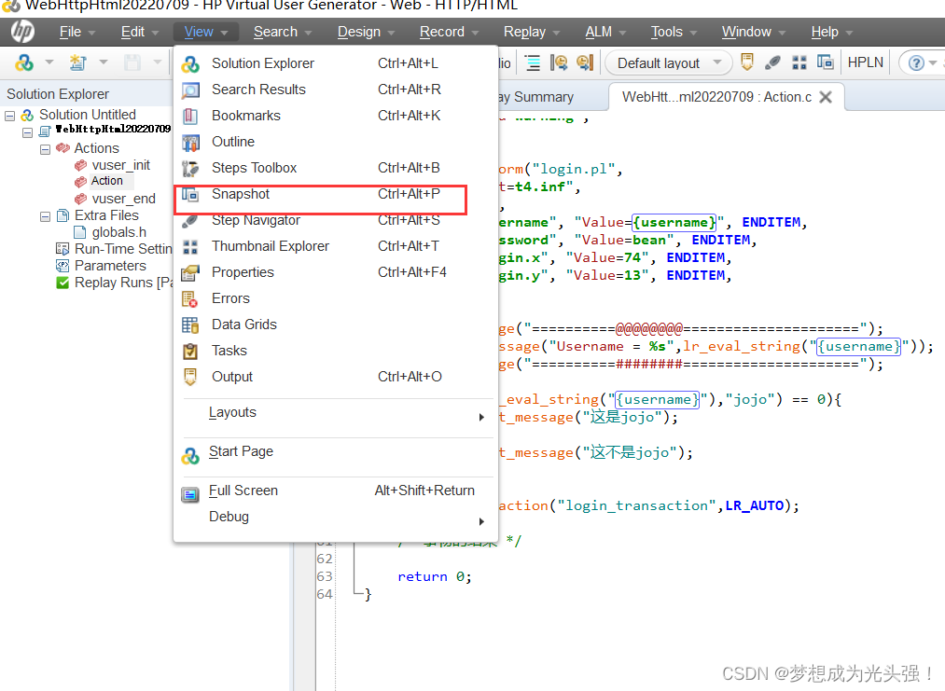The image size is (945, 691).
Task: Open Step Navigator menu item
Action: pyautogui.click(x=335, y=220)
